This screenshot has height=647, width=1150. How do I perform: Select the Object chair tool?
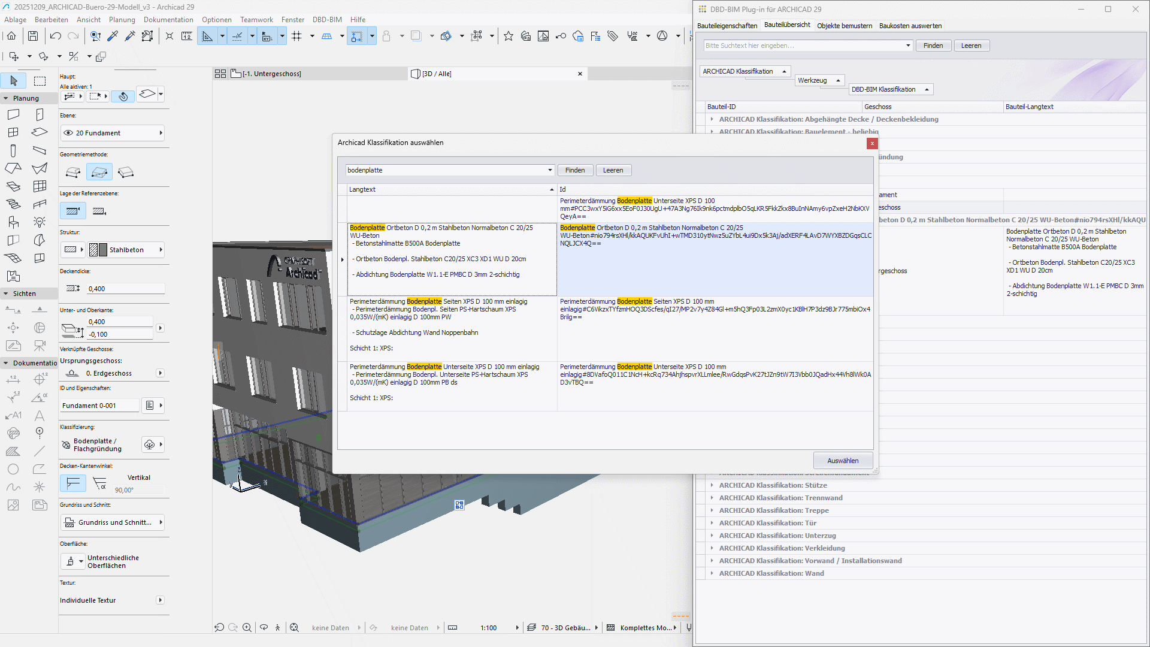coord(13,222)
